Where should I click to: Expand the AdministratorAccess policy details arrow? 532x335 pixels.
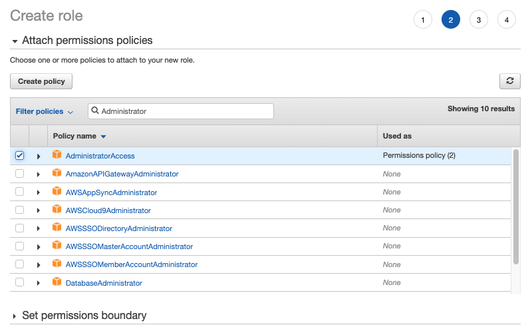pos(39,157)
